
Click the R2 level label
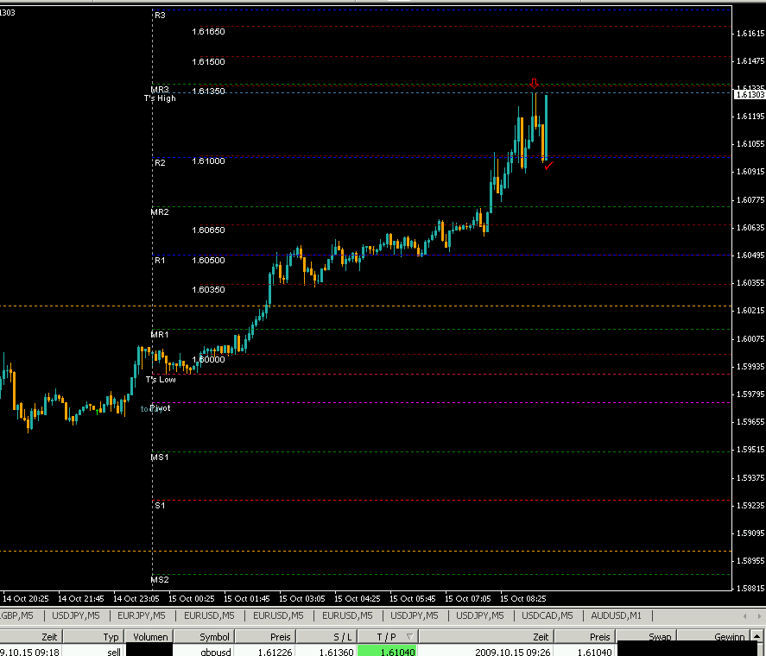click(161, 162)
